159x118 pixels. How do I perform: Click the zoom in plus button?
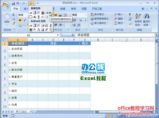153,116
